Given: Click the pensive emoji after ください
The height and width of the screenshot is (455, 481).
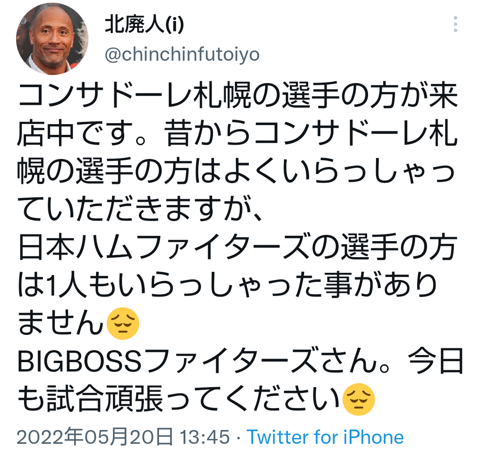Looking at the screenshot, I should (x=358, y=399).
